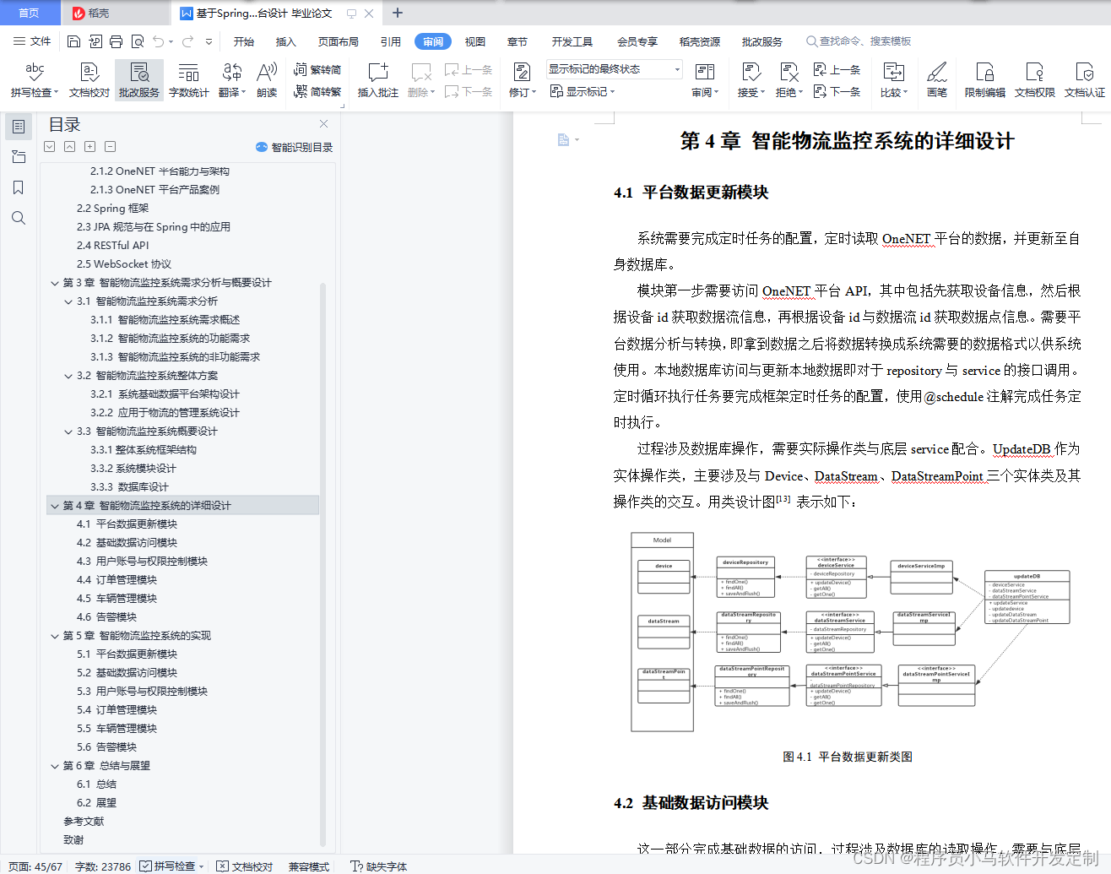Open 限制编辑 restrict editing
The image size is (1111, 874).
point(985,80)
